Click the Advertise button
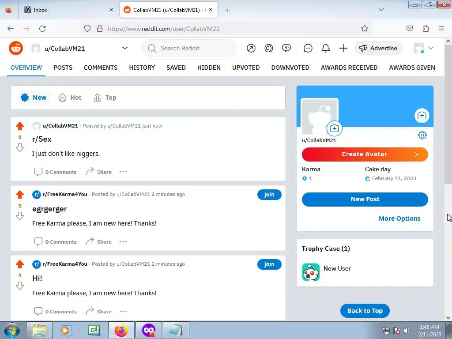This screenshot has width=452, height=339. coord(378,48)
